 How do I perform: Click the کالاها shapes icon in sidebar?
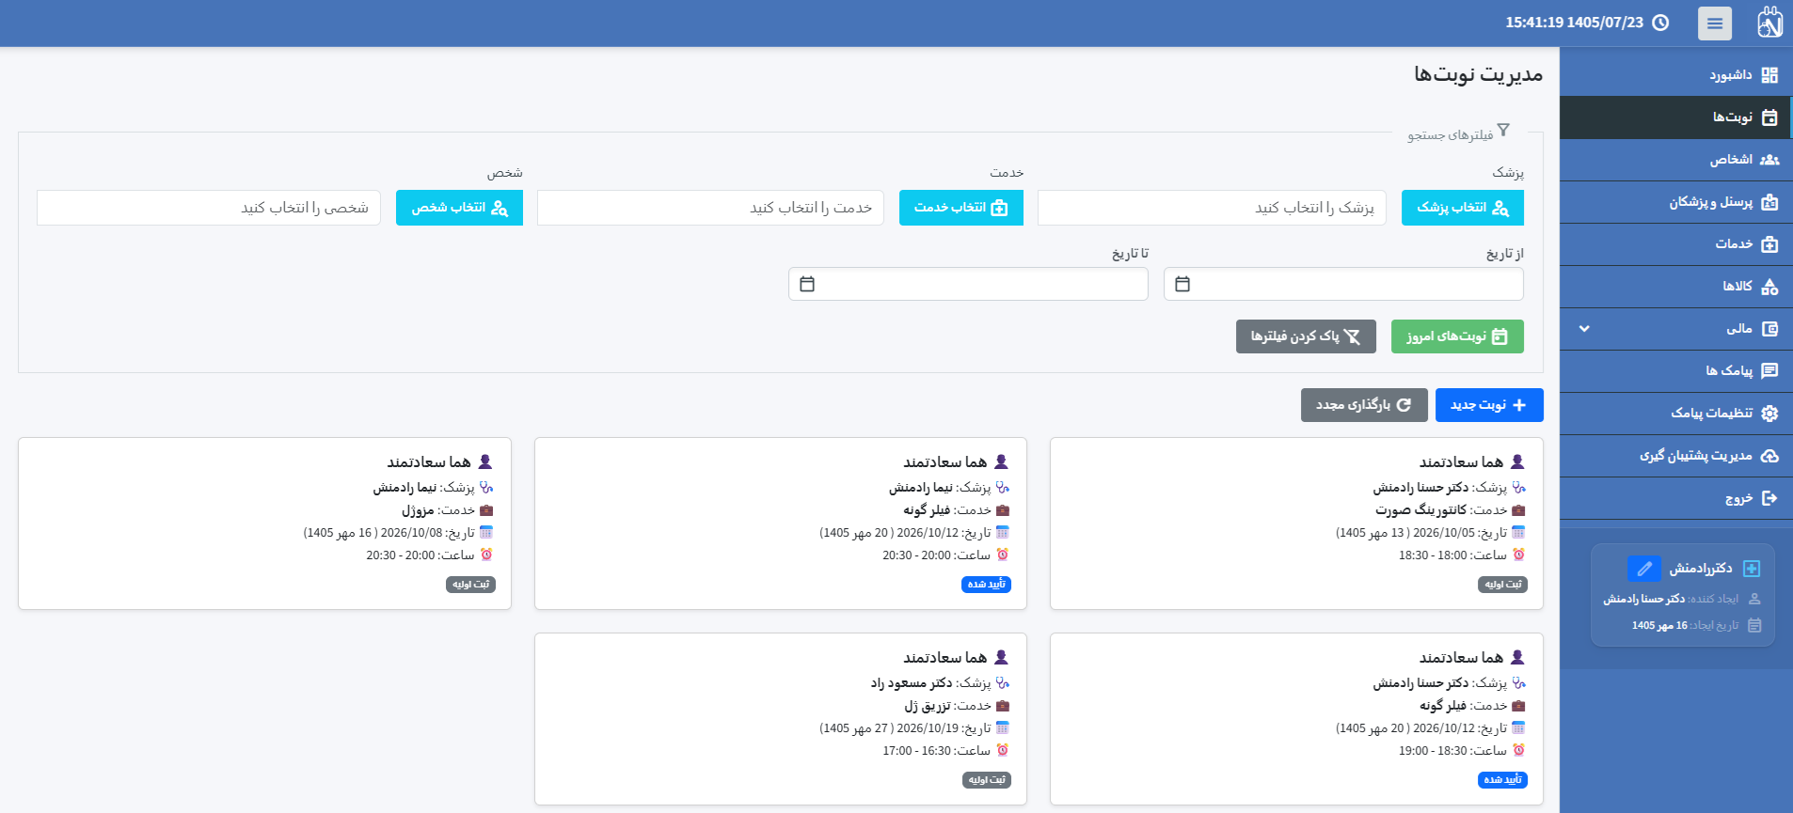click(x=1769, y=287)
